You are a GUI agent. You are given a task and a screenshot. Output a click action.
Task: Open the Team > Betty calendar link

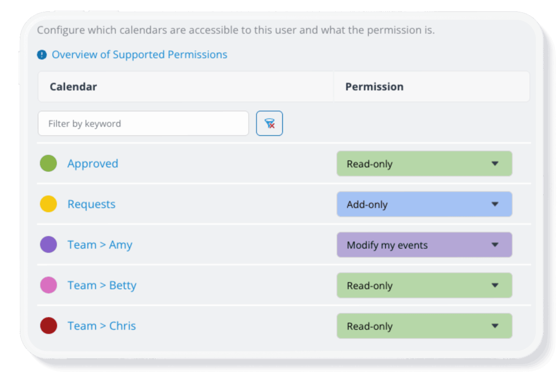click(102, 285)
